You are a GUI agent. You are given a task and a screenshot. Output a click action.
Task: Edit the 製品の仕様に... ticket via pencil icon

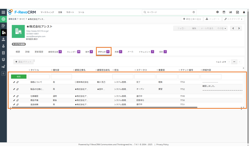(x=14, y=89)
